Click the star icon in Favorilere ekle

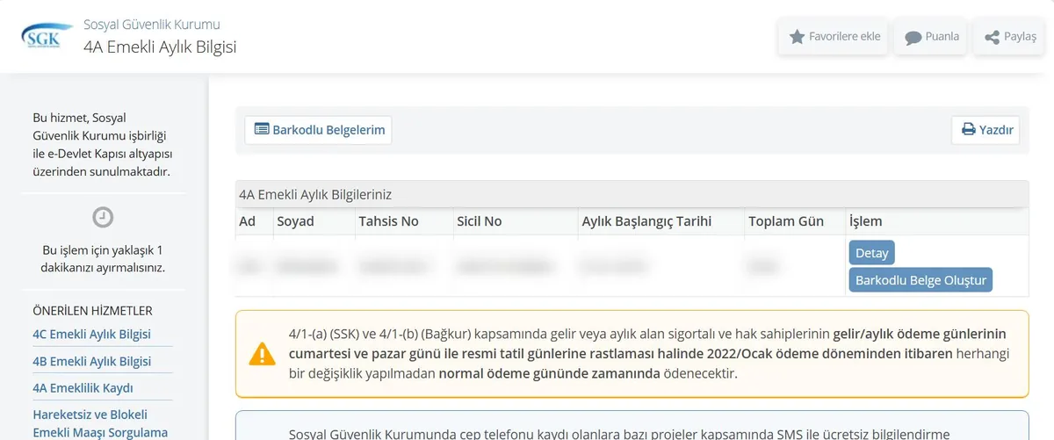pos(797,37)
